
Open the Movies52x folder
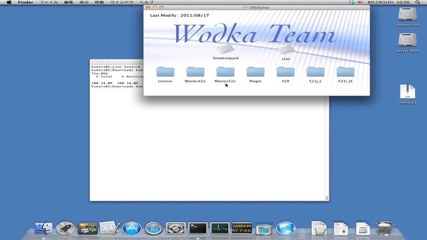226,72
